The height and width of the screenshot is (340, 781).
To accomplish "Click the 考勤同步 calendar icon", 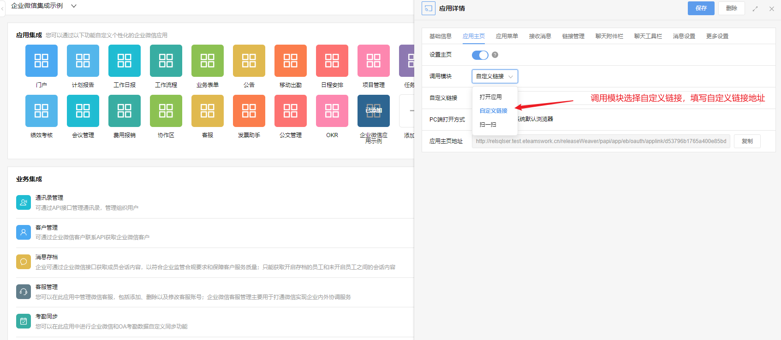I will click(x=24, y=321).
